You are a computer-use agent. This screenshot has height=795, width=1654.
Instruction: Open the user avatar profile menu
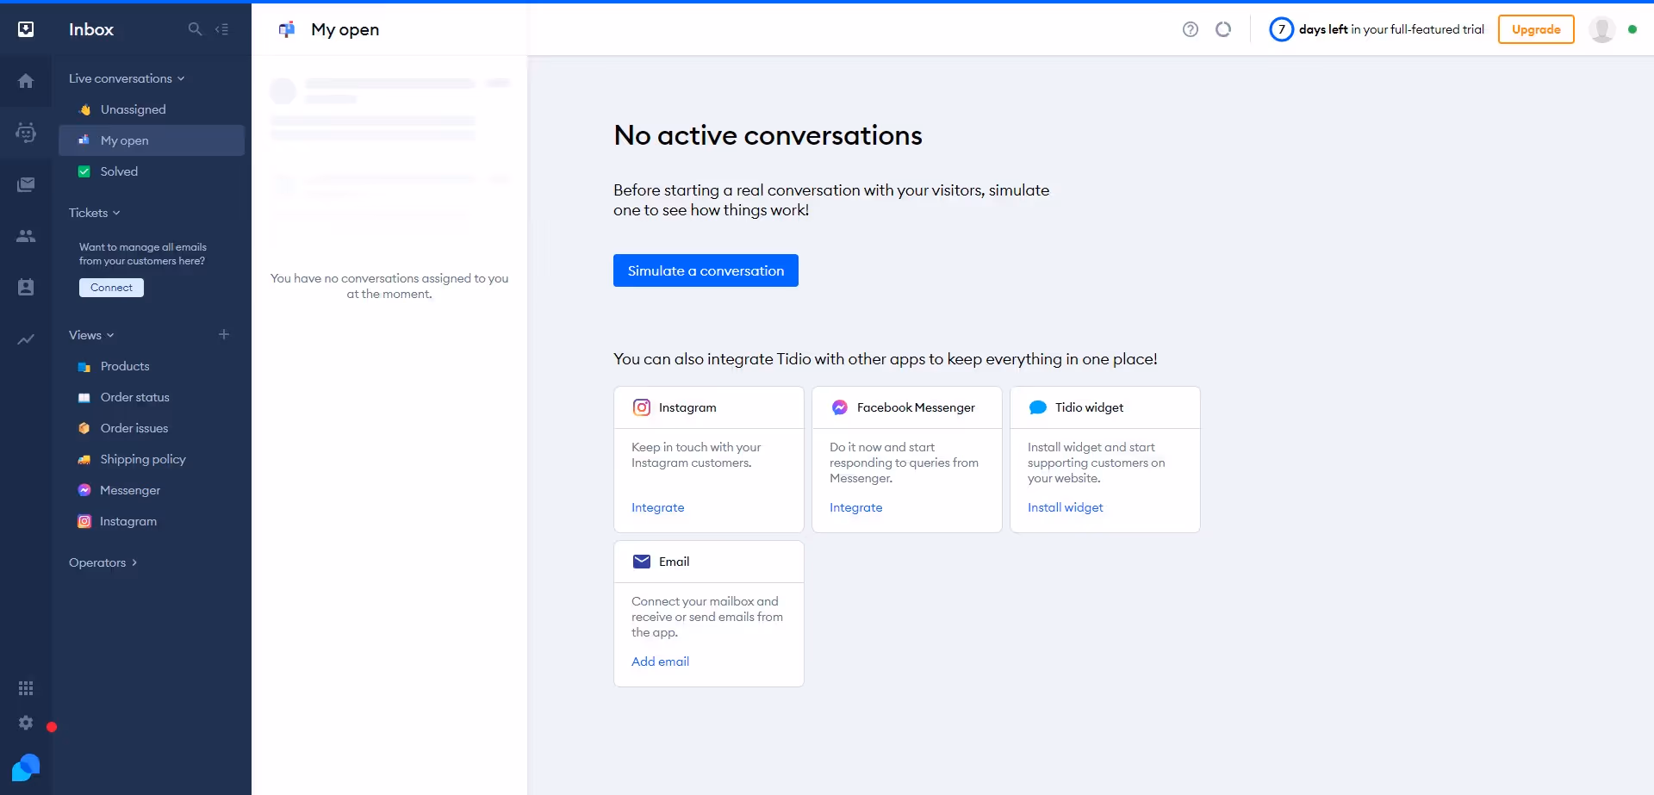[x=1602, y=29]
